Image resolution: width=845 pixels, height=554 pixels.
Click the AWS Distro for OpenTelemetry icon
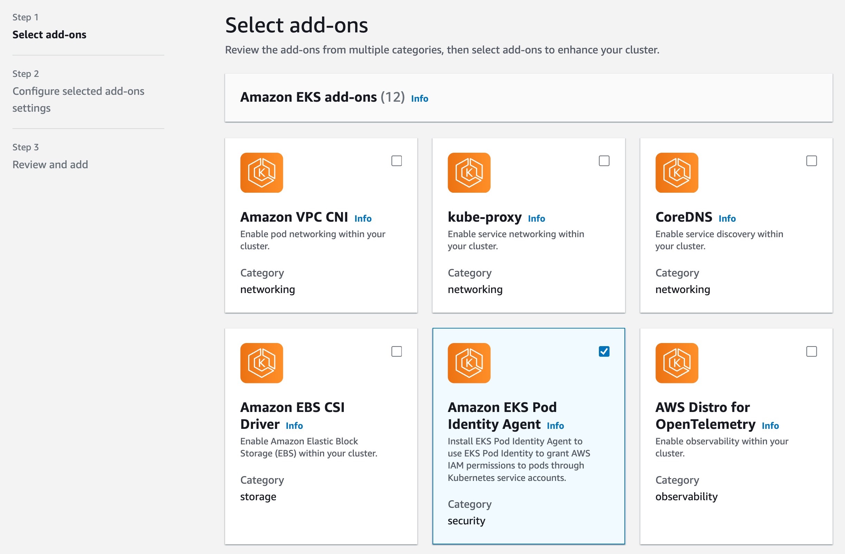pyautogui.click(x=677, y=363)
